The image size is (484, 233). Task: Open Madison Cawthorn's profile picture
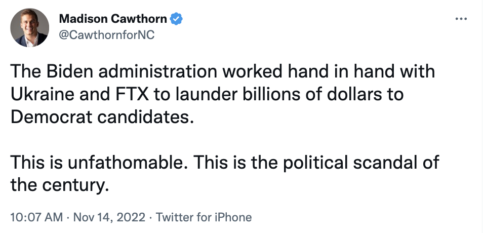tap(30, 27)
